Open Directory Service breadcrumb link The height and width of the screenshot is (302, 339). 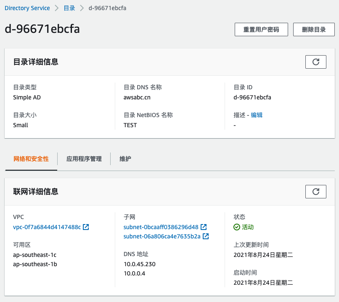coord(27,8)
